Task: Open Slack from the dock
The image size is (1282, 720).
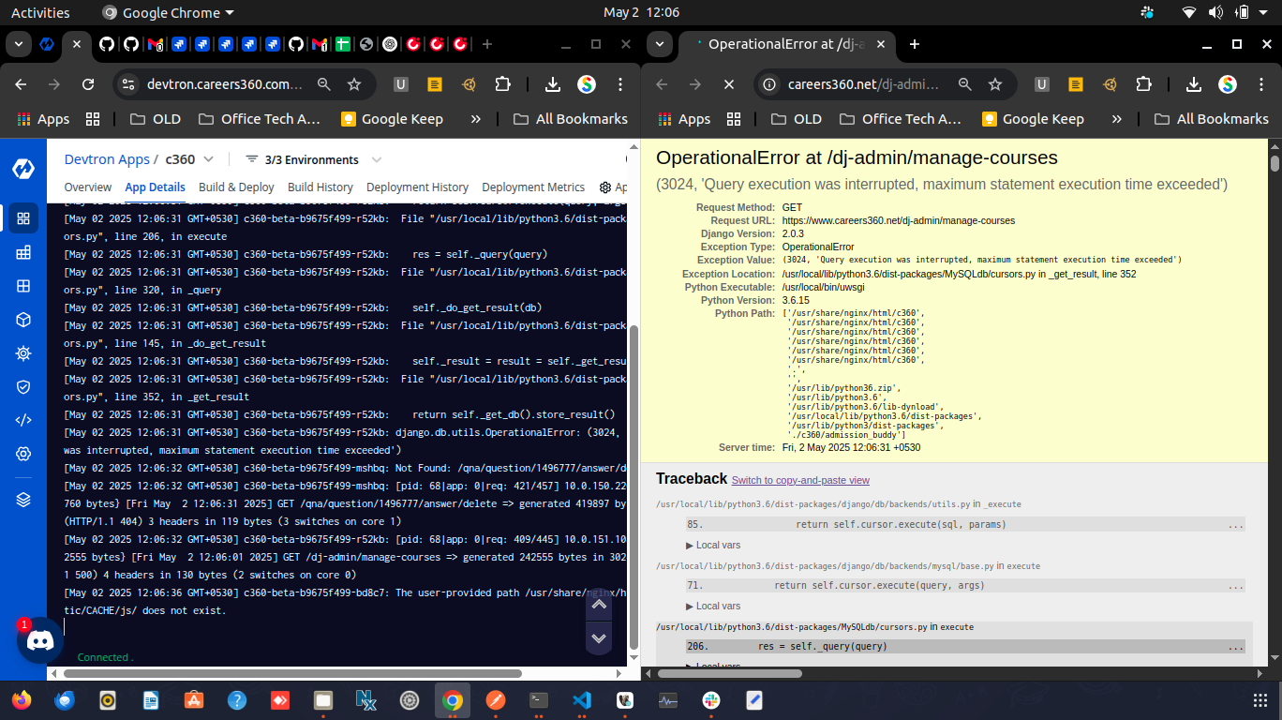Action: [x=711, y=700]
